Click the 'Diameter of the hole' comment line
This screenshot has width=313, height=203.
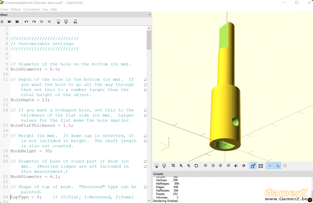click(71, 64)
